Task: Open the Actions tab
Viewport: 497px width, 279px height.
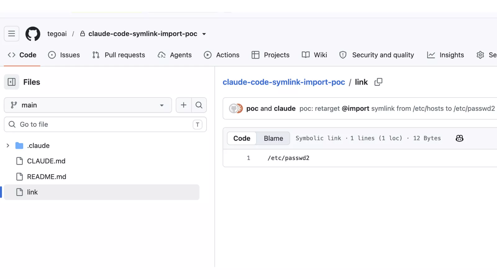Action: pyautogui.click(x=221, y=55)
